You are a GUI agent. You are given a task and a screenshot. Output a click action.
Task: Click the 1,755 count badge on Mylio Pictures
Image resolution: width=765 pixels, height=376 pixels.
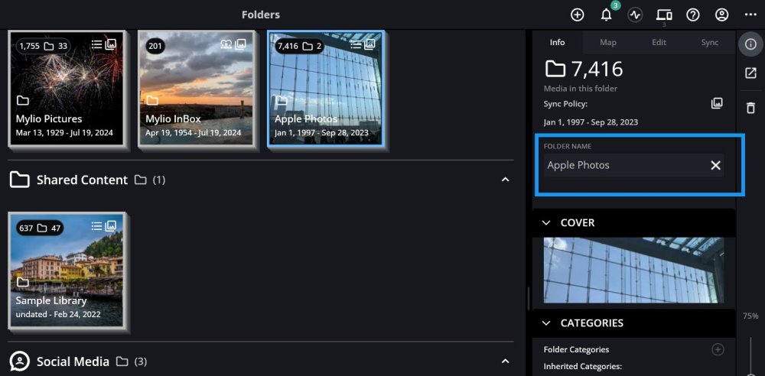pos(43,47)
